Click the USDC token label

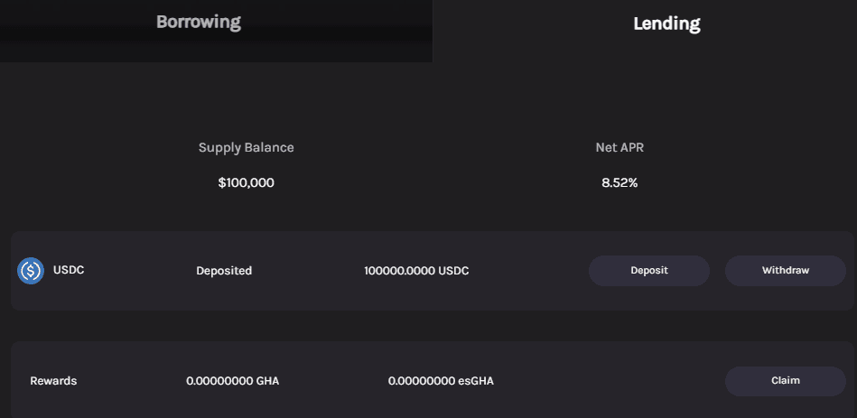pyautogui.click(x=69, y=270)
